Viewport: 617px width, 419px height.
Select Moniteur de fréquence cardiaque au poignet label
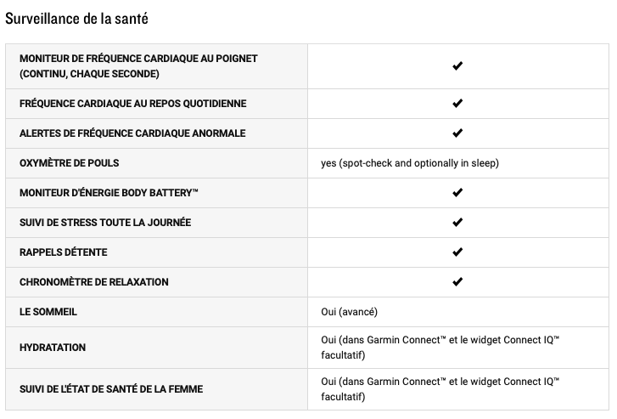tap(138, 66)
